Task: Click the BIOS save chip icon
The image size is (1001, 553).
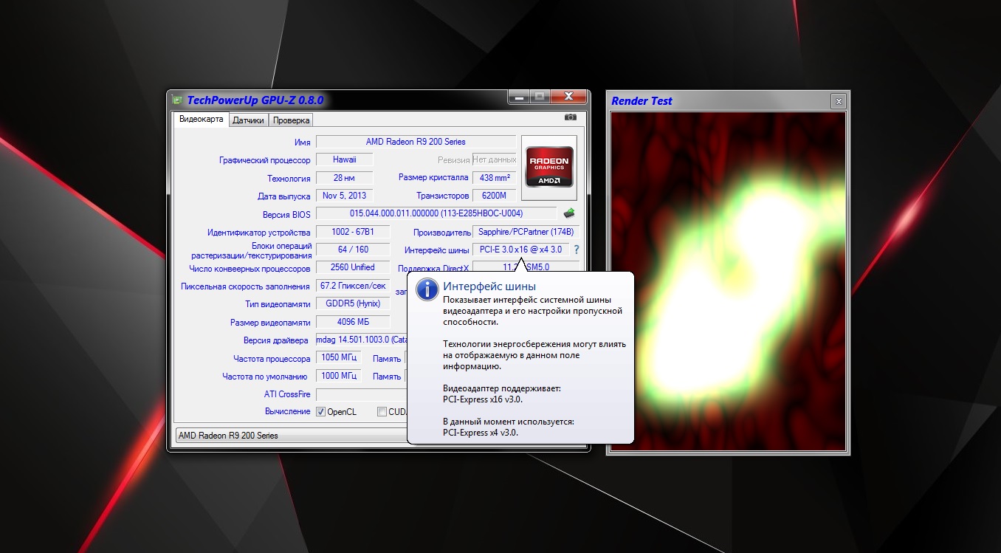Action: coord(569,214)
